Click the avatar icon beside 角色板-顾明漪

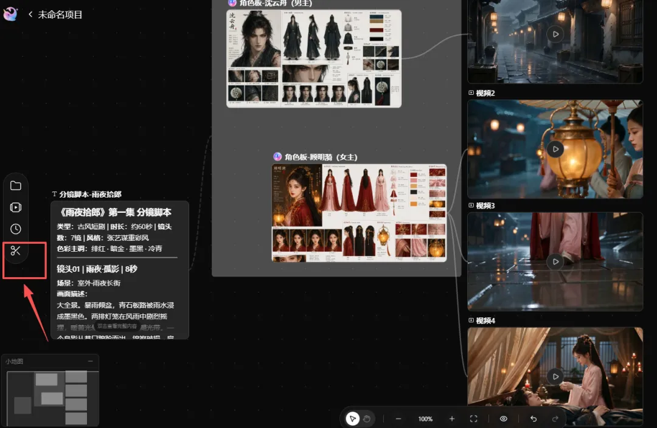[x=277, y=157]
